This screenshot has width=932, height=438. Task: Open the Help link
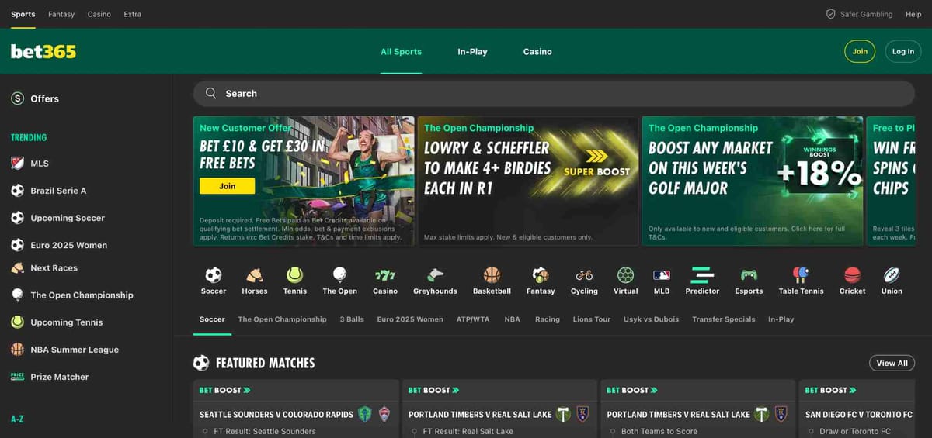pos(913,14)
